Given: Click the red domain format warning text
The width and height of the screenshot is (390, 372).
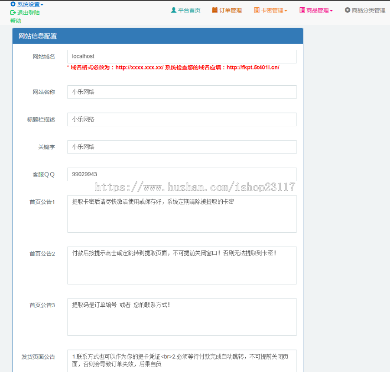Looking at the screenshot, I should (173, 67).
